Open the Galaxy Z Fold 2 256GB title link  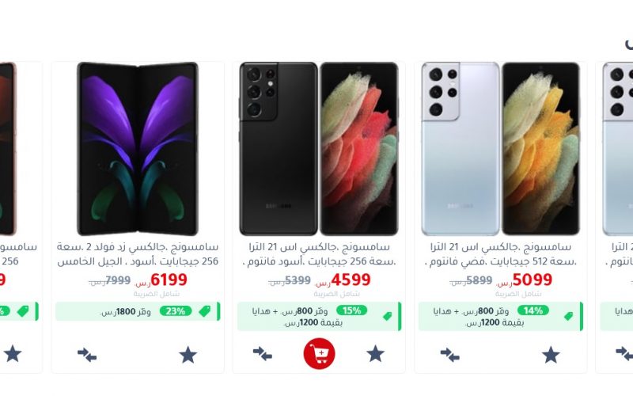tap(137, 254)
